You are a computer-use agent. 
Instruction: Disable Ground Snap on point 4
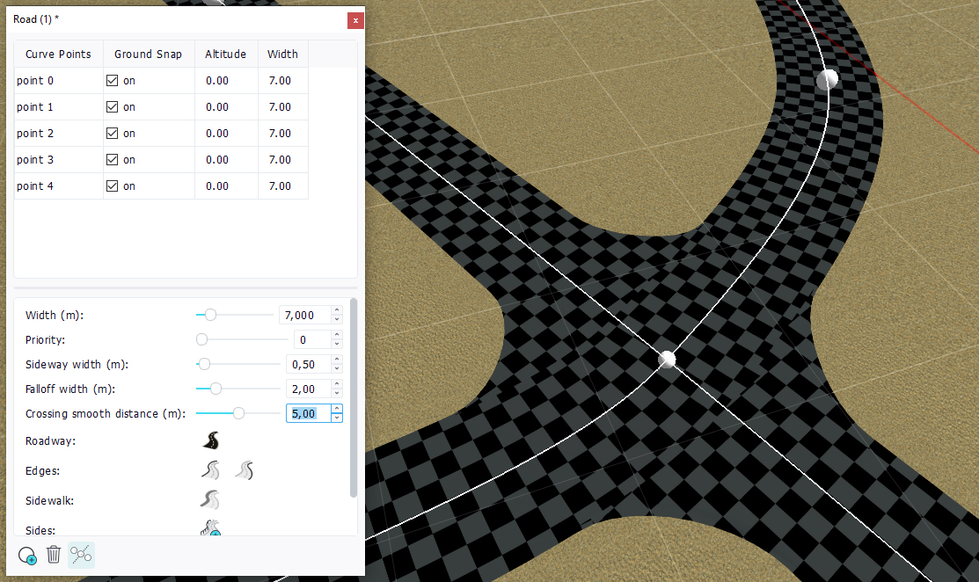point(112,186)
